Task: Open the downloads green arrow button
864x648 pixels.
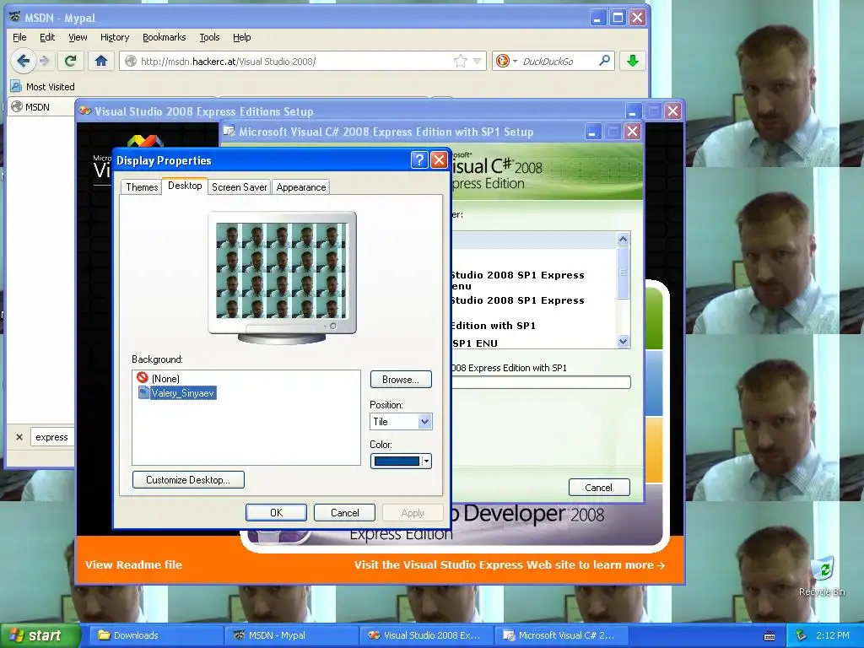Action: [x=633, y=61]
